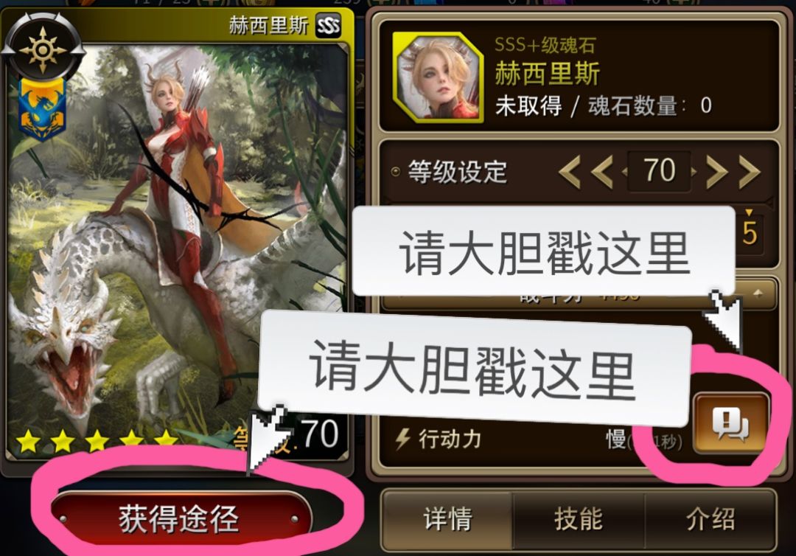This screenshot has width=796, height=556.
Task: Decrease level by one with single left arrow
Action: click(602, 172)
